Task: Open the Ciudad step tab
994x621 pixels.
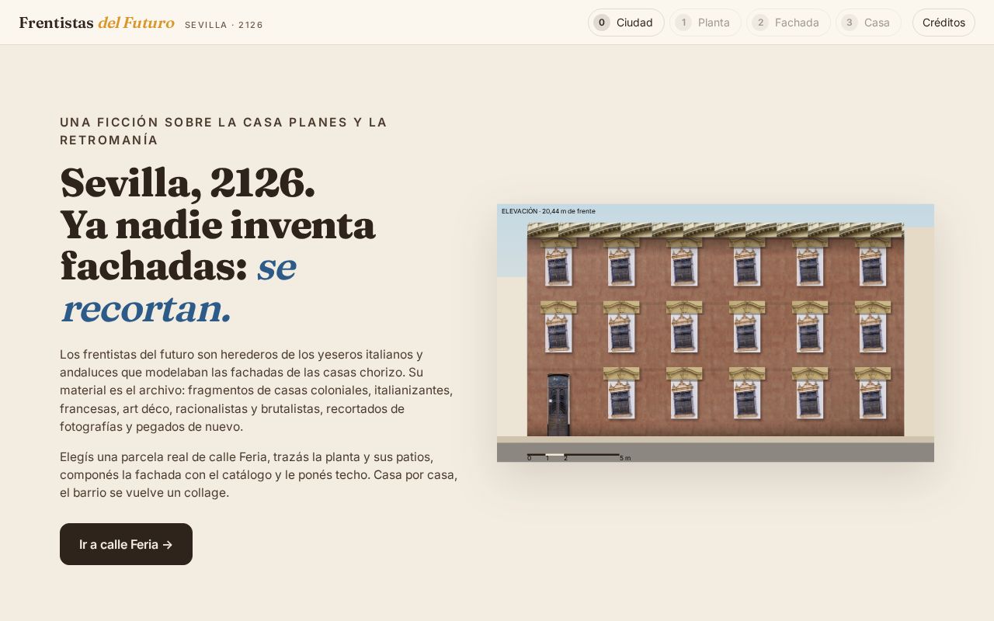Action: (x=626, y=23)
